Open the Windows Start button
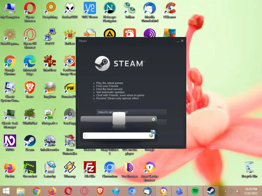This screenshot has width=262, height=196. coord(6,191)
